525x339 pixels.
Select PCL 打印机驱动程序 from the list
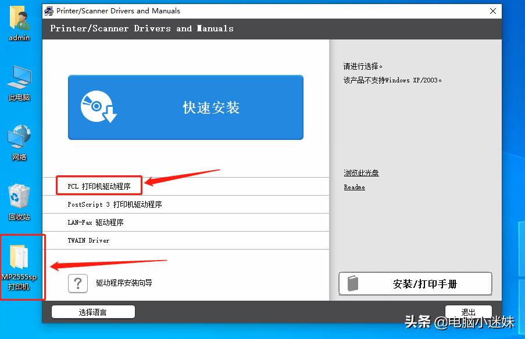pyautogui.click(x=99, y=185)
